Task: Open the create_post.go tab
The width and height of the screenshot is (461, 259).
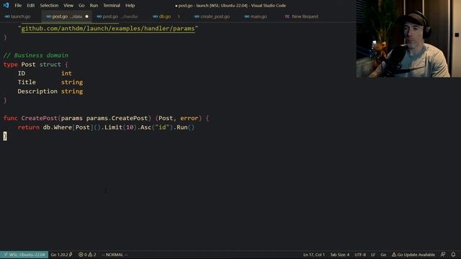Action: (x=215, y=17)
